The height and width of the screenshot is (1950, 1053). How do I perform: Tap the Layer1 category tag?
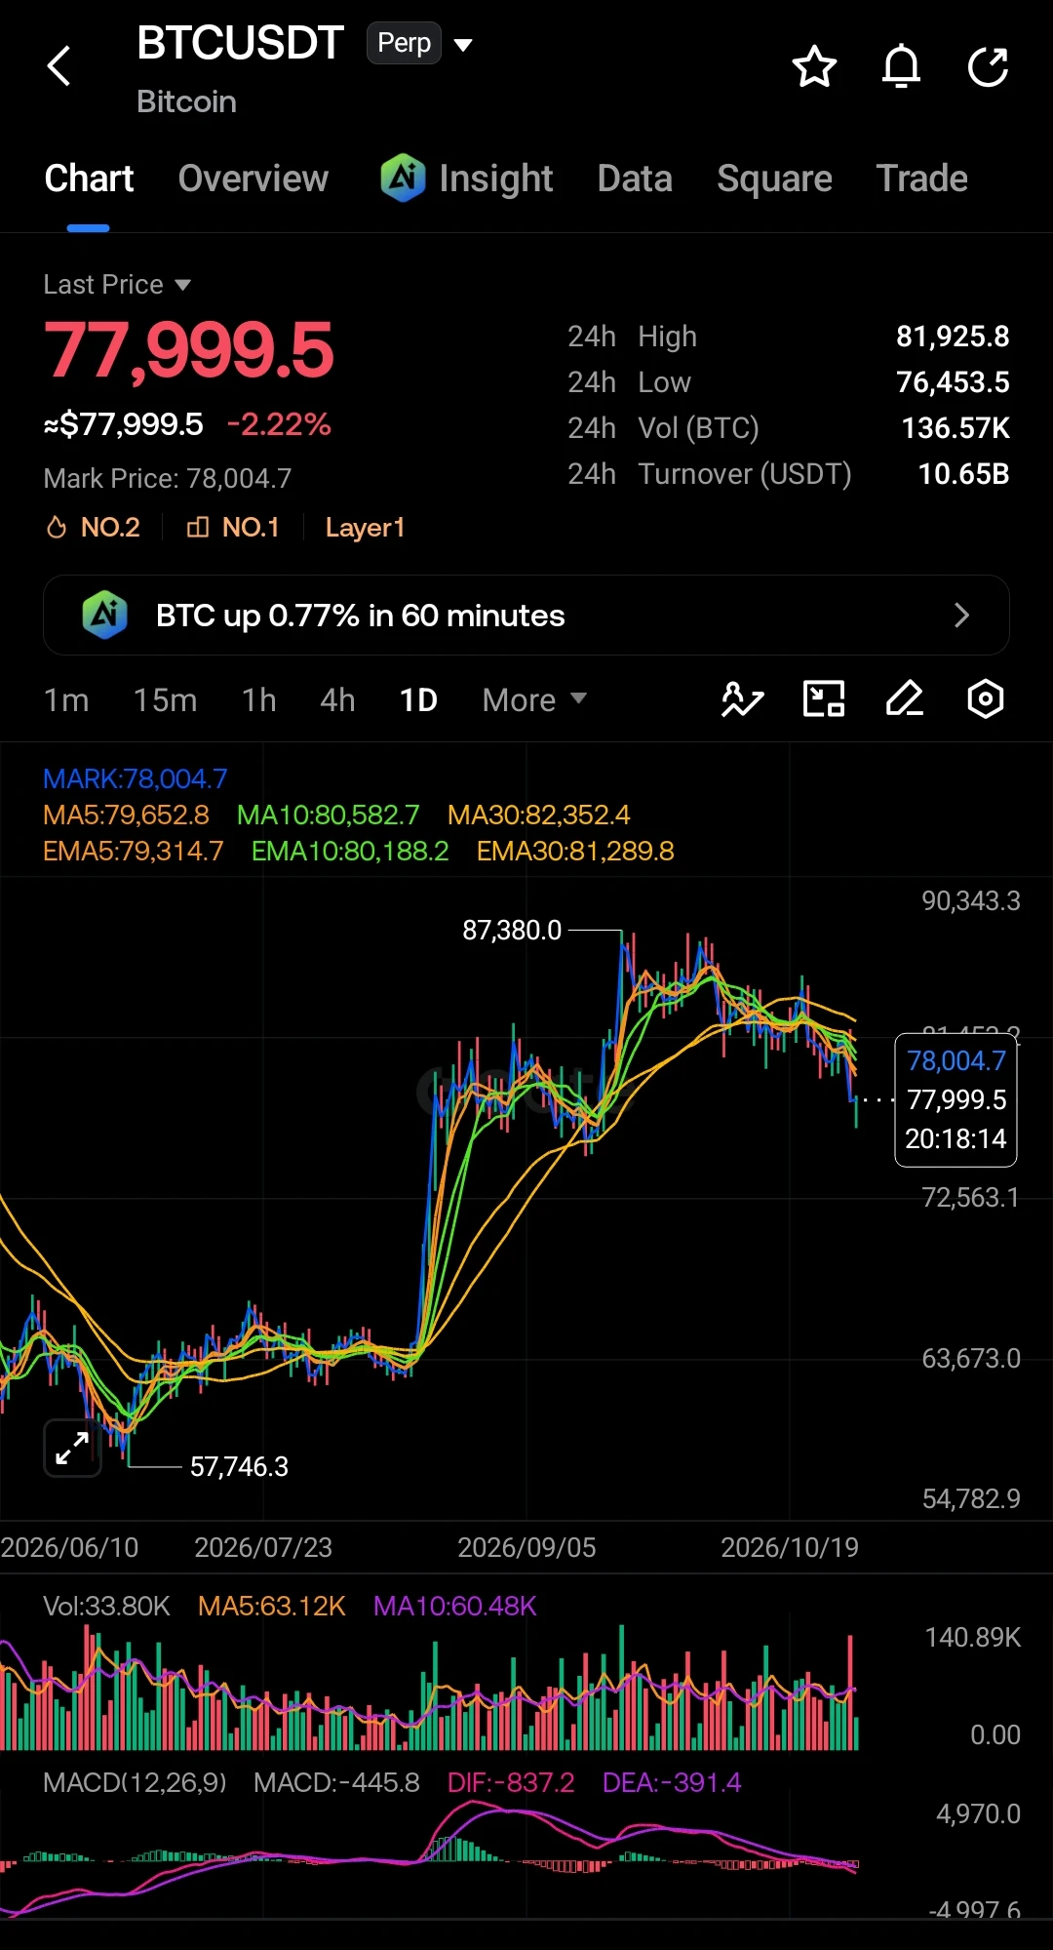[x=365, y=528]
